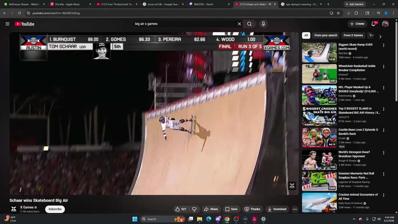Open the Windows taskbar search box
398x224 pixels.
point(162,219)
